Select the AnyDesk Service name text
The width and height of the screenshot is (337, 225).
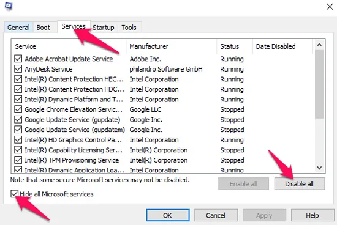pyautogui.click(x=48, y=69)
